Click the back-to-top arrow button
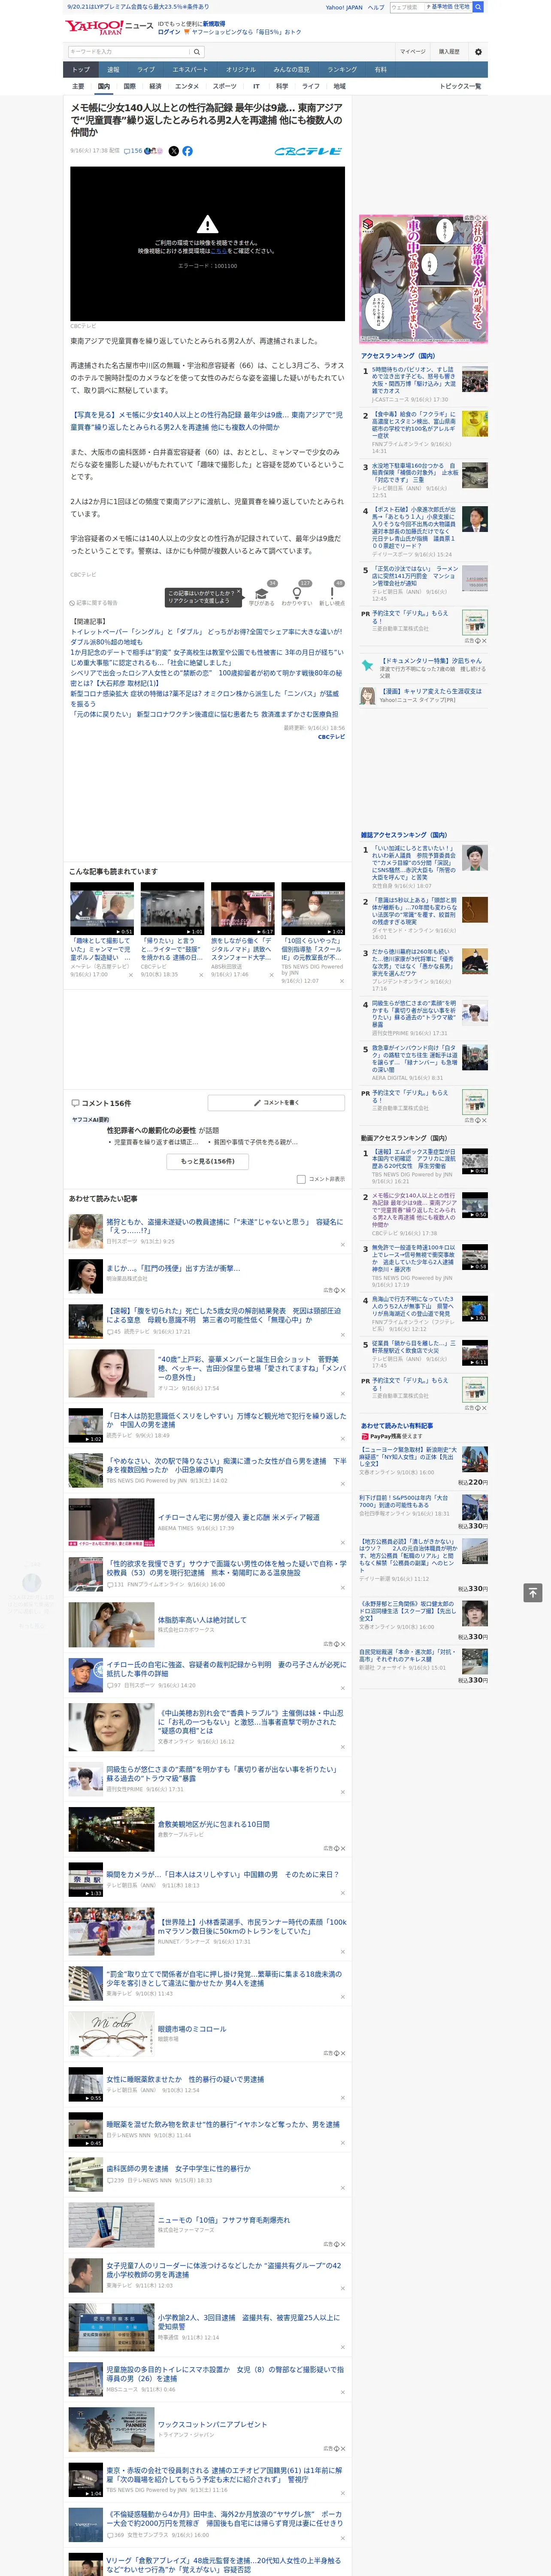551x2576 pixels. click(x=533, y=1593)
